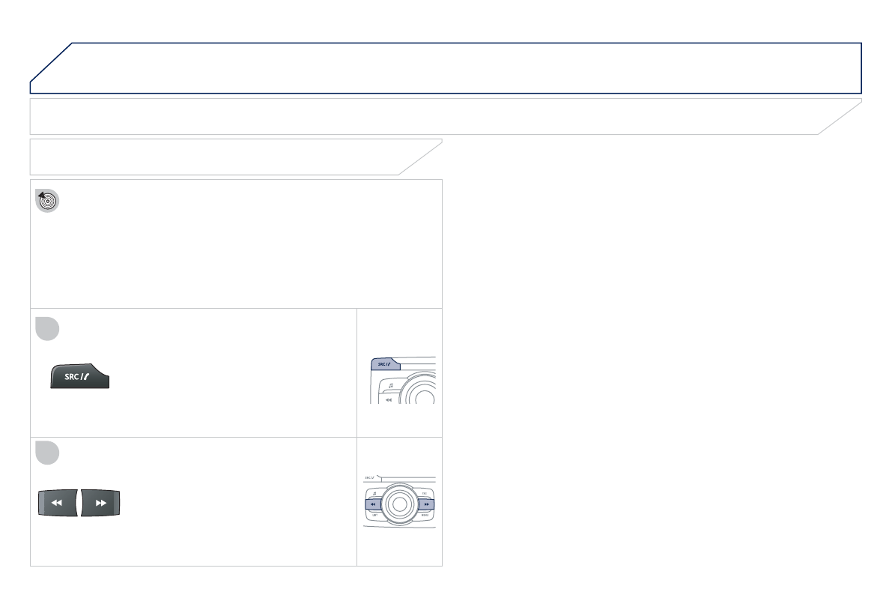This screenshot has height=595, width=892.
Task: Click the grey step marker above the rewind button
Action: [47, 453]
